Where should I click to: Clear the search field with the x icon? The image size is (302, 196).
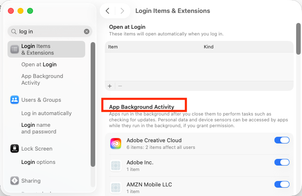(86, 31)
